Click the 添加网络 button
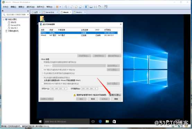The image size is (192, 129). (84, 56)
